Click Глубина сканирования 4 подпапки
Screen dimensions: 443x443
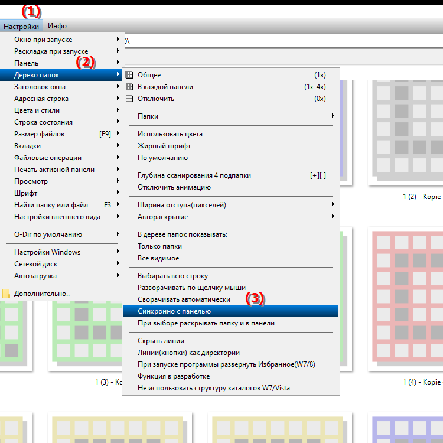pos(231,175)
